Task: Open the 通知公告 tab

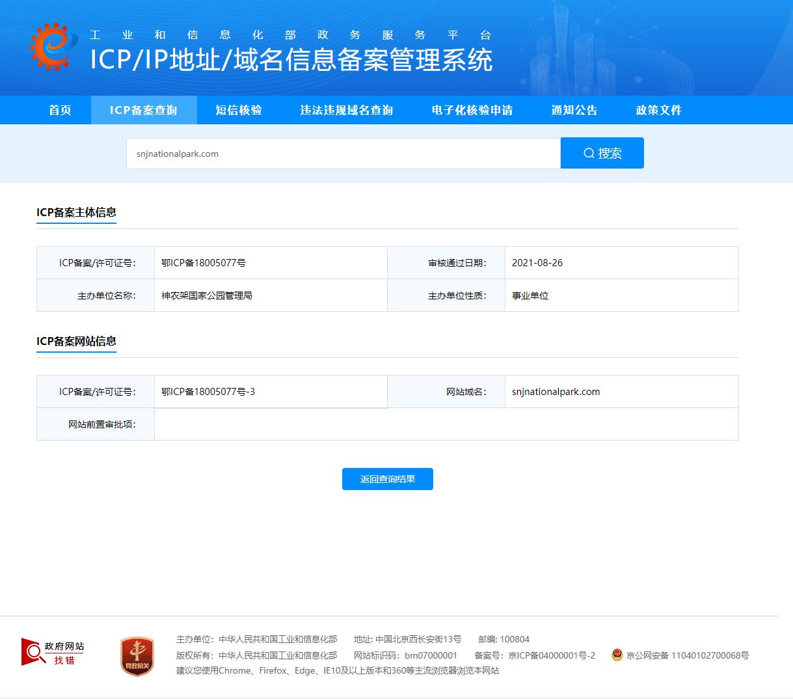Action: 574,110
